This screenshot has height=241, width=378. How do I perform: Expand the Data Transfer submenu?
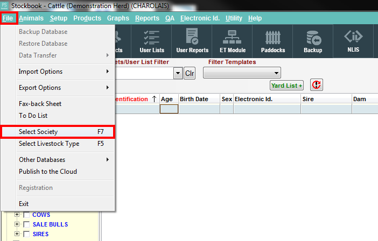(64, 55)
